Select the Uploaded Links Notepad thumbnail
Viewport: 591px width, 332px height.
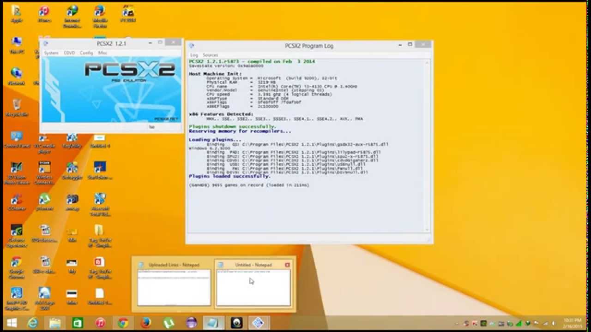click(174, 284)
